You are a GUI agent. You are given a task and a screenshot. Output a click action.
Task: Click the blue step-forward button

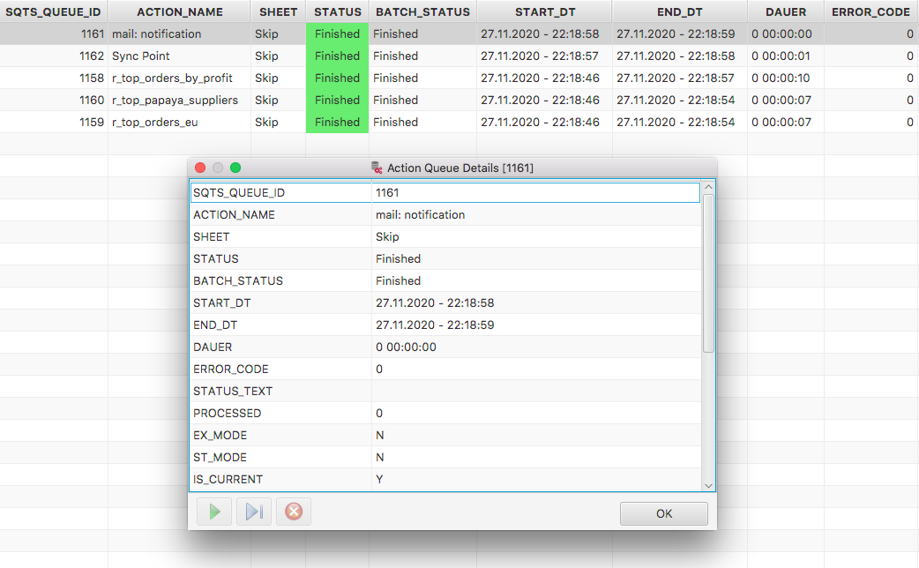(254, 512)
